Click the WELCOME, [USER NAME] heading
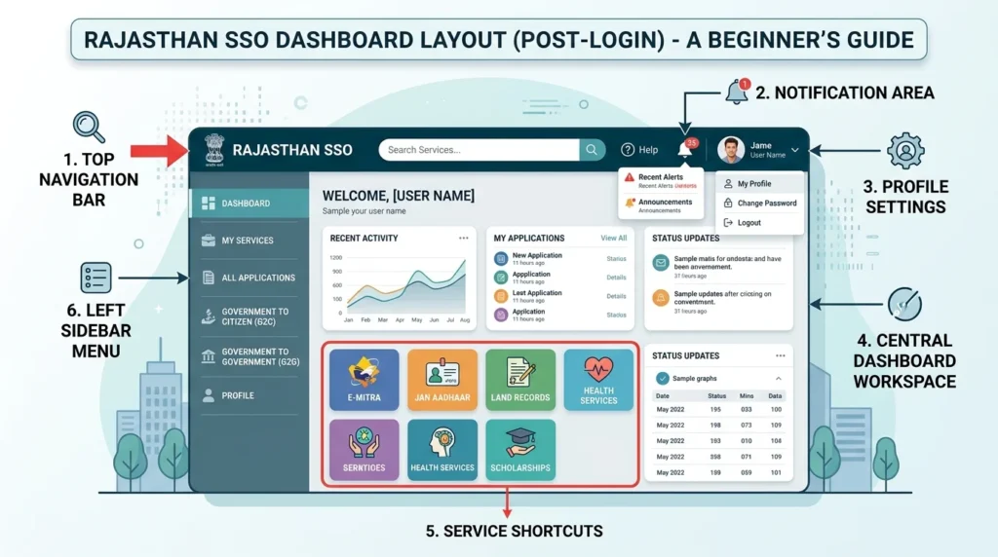 pos(399,196)
